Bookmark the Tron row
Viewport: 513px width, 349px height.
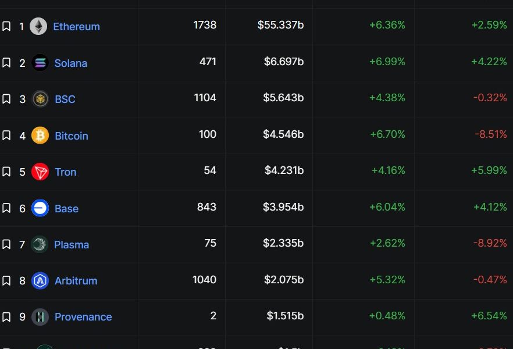[7, 172]
